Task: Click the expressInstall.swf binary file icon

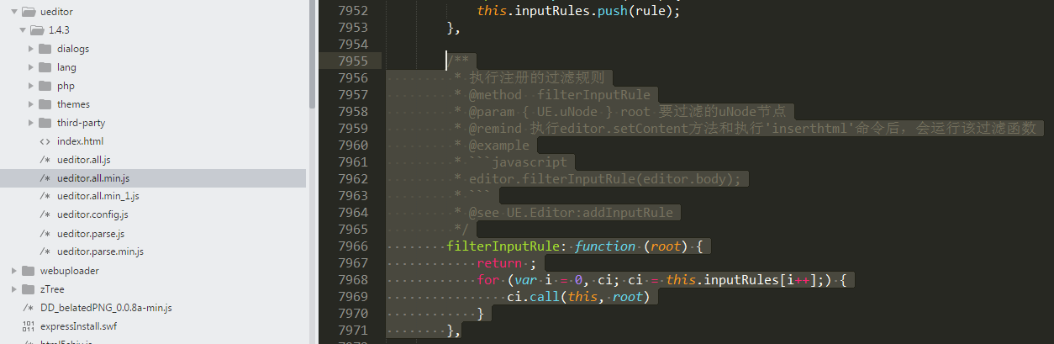Action: coord(28,325)
